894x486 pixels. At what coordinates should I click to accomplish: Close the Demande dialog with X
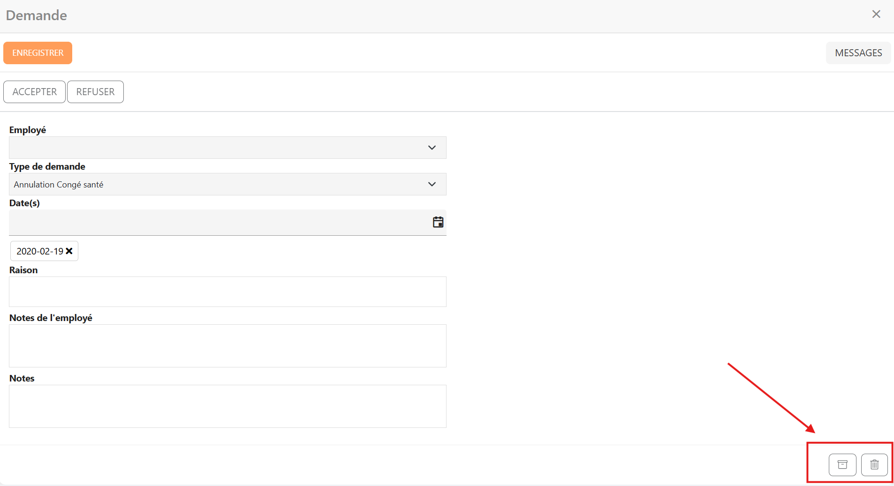pyautogui.click(x=876, y=15)
